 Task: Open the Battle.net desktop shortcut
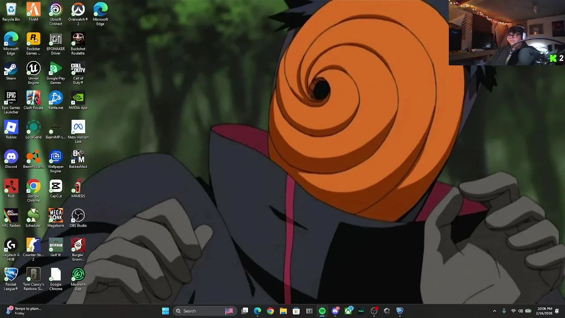click(x=56, y=100)
